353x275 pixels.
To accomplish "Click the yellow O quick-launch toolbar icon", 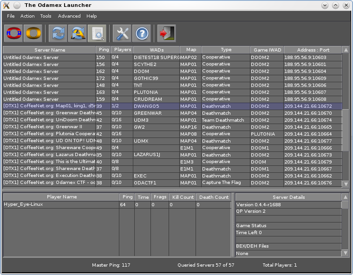I will pos(33,33).
